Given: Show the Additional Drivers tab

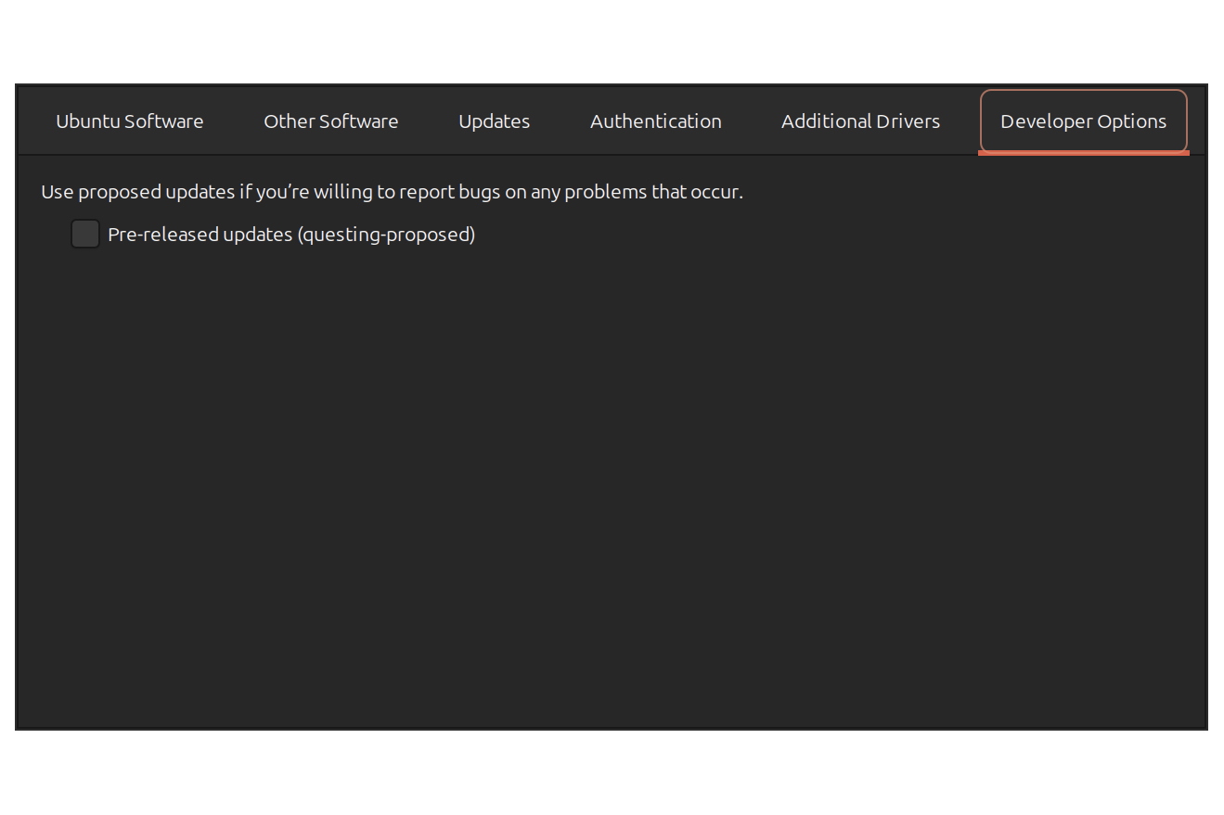Looking at the screenshot, I should (x=860, y=121).
